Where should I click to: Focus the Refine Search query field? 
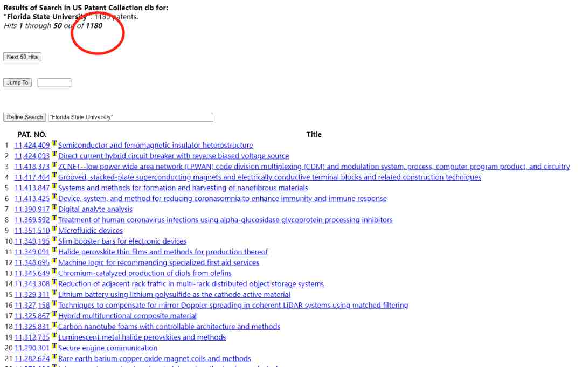(x=130, y=117)
